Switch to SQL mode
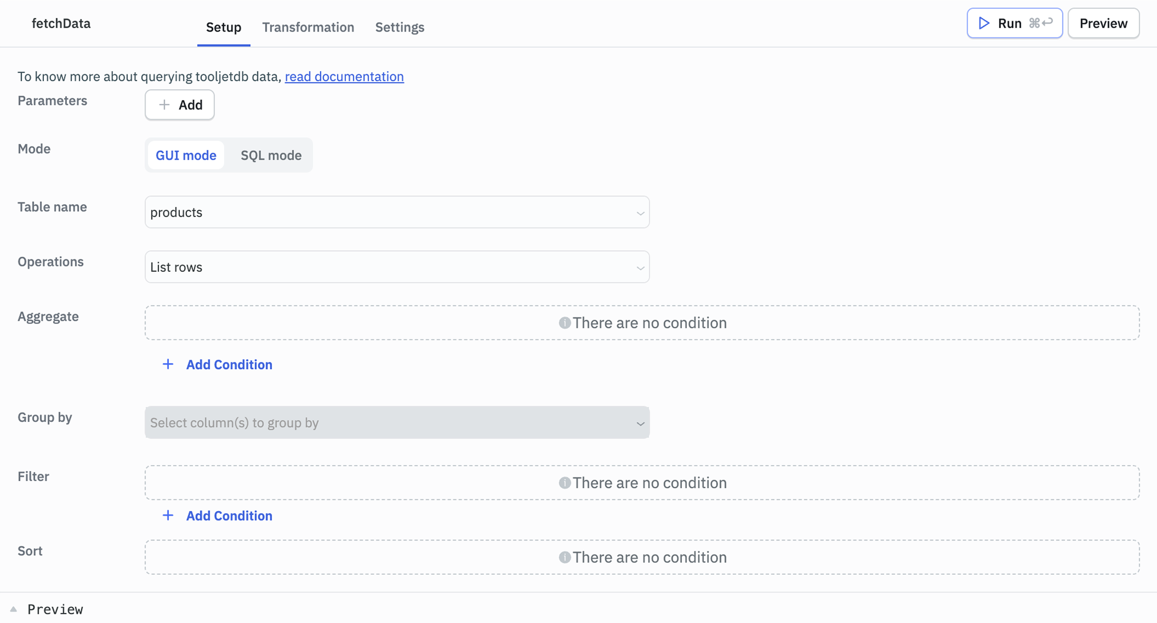 click(270, 155)
